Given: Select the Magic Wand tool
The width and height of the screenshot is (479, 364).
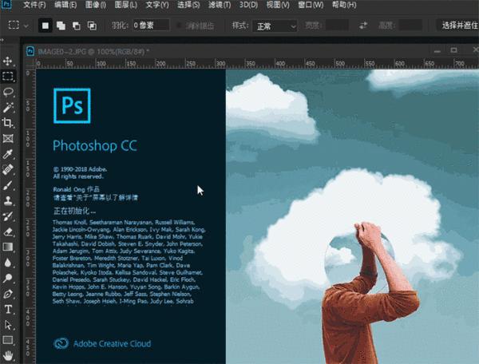Looking at the screenshot, I should coord(8,108).
